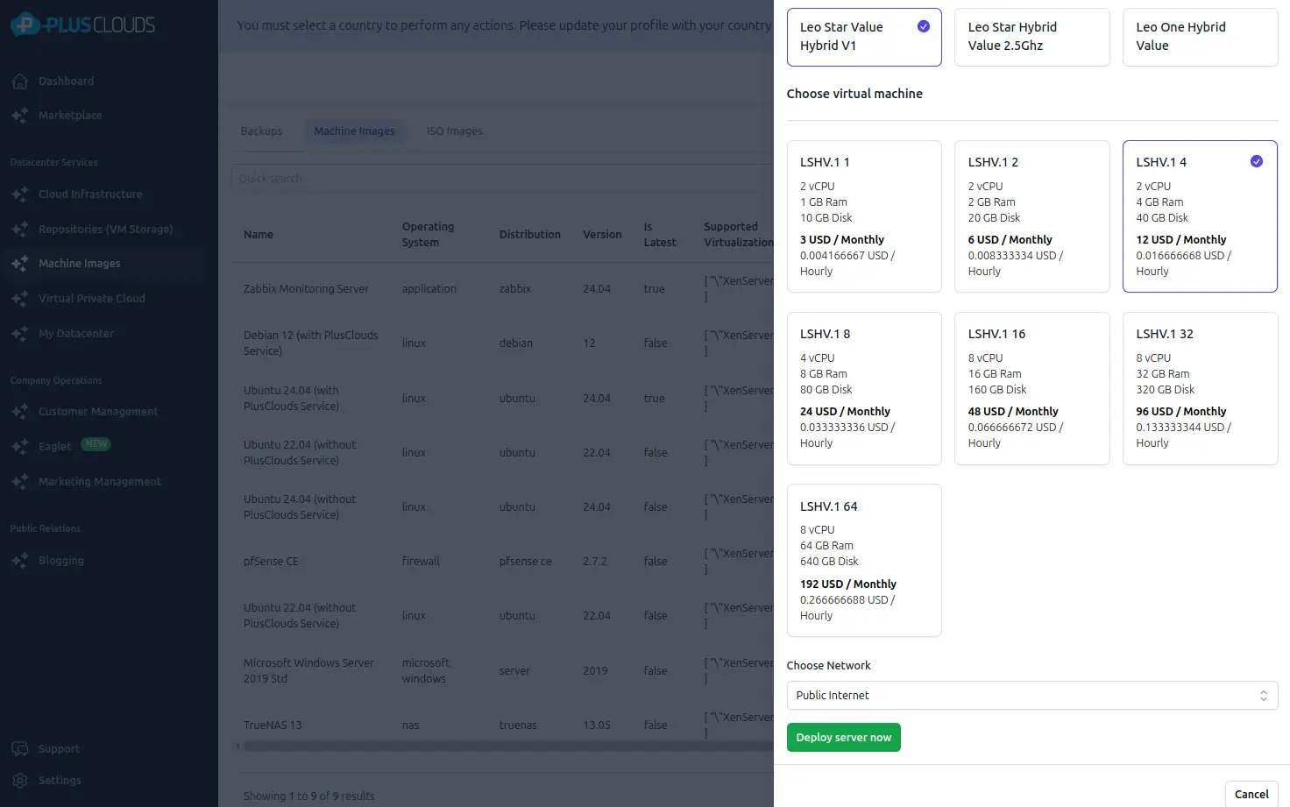Screen dimensions: 1290x807
Task: Select the Leo Star Value Hybrid V1 option
Action: click(x=863, y=37)
